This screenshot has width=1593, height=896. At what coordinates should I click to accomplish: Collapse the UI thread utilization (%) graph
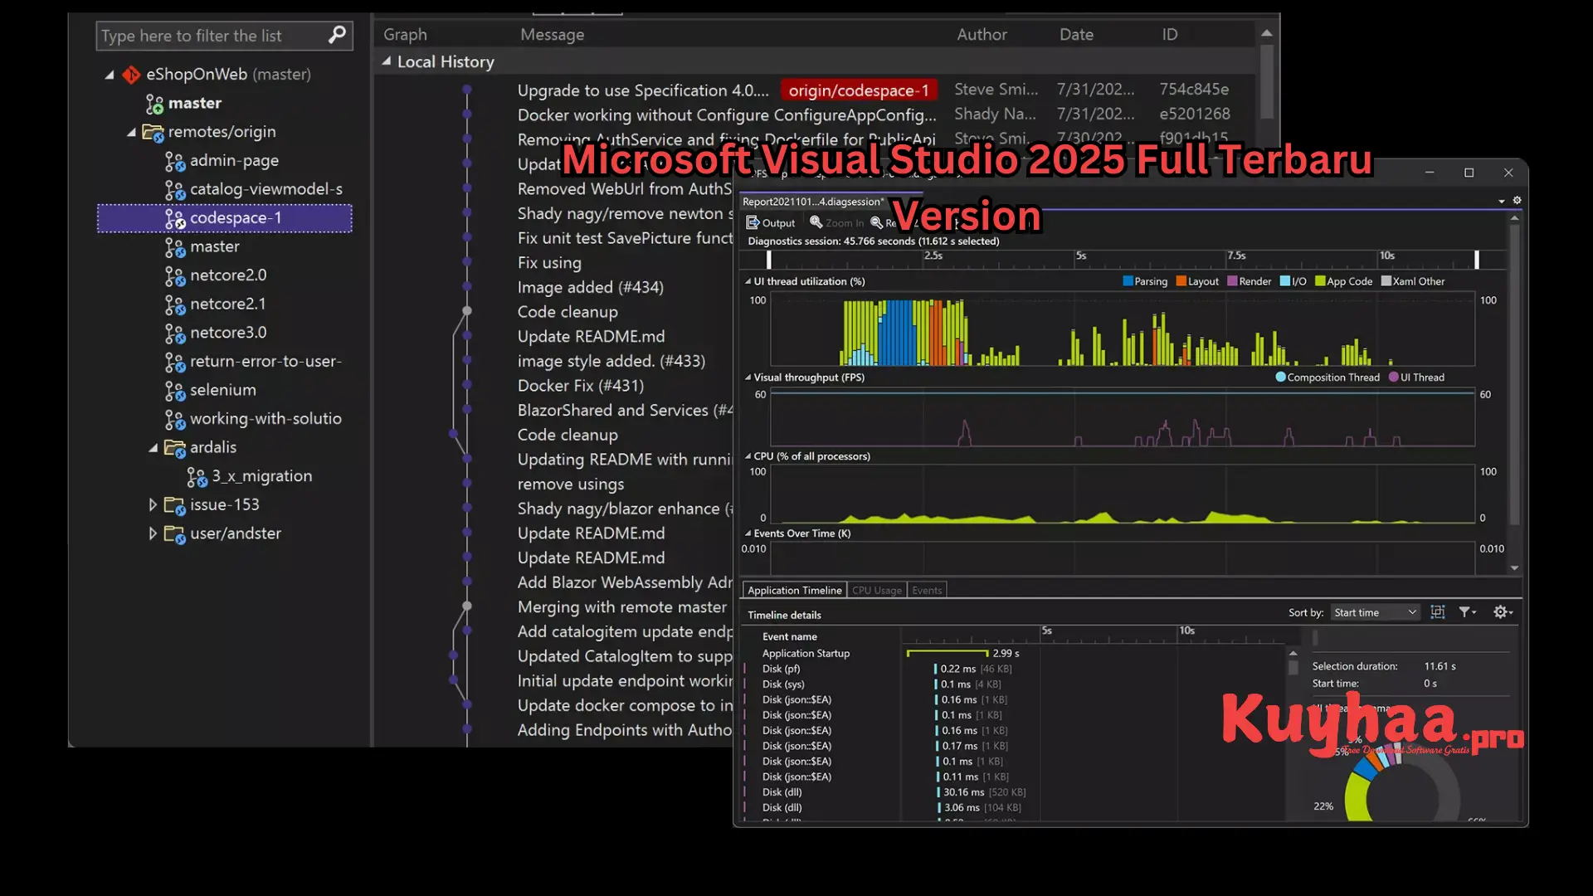(x=748, y=281)
